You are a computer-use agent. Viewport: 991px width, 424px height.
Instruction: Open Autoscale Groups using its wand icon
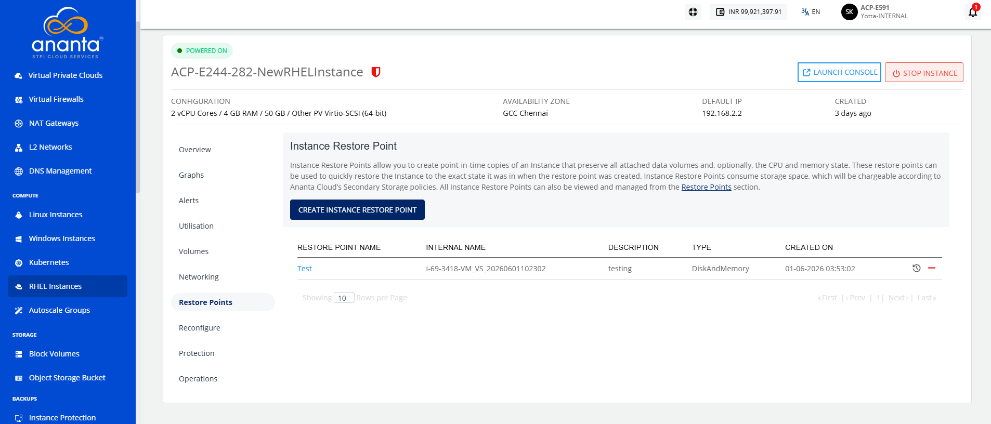19,311
